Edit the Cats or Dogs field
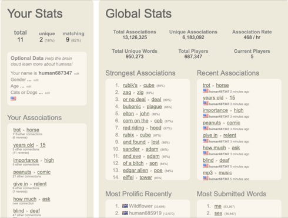The width and height of the screenshot is (288, 218). point(48,93)
